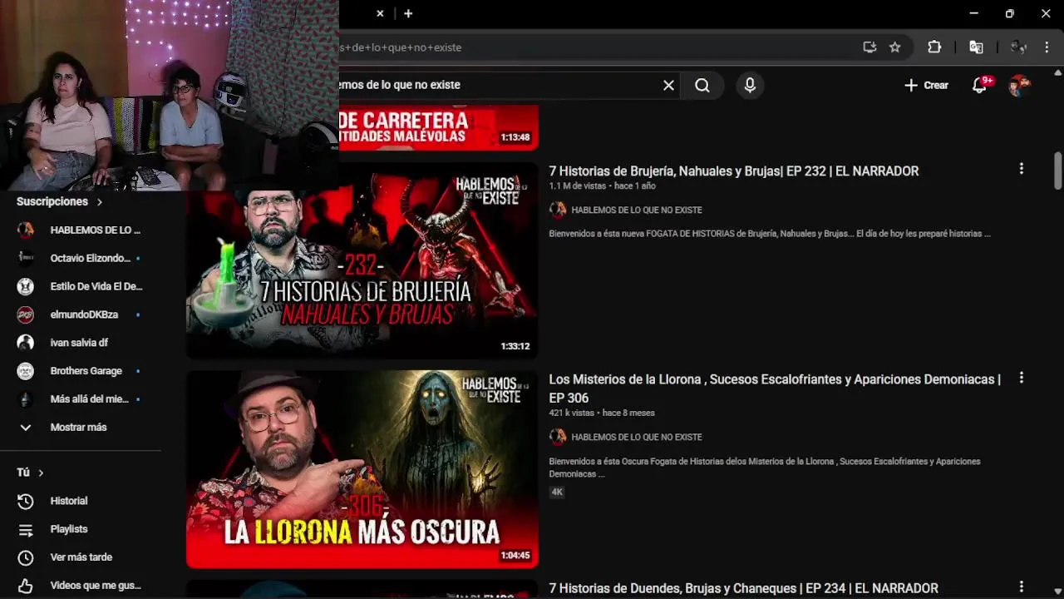The height and width of the screenshot is (599, 1064).
Task: Expand the Suscripciones section
Action: point(60,201)
